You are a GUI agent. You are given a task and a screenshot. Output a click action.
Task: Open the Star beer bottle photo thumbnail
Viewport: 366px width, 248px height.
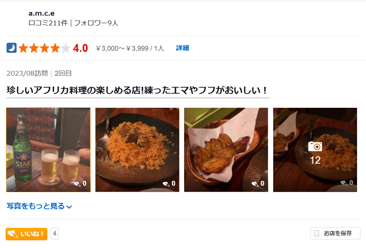click(48, 150)
